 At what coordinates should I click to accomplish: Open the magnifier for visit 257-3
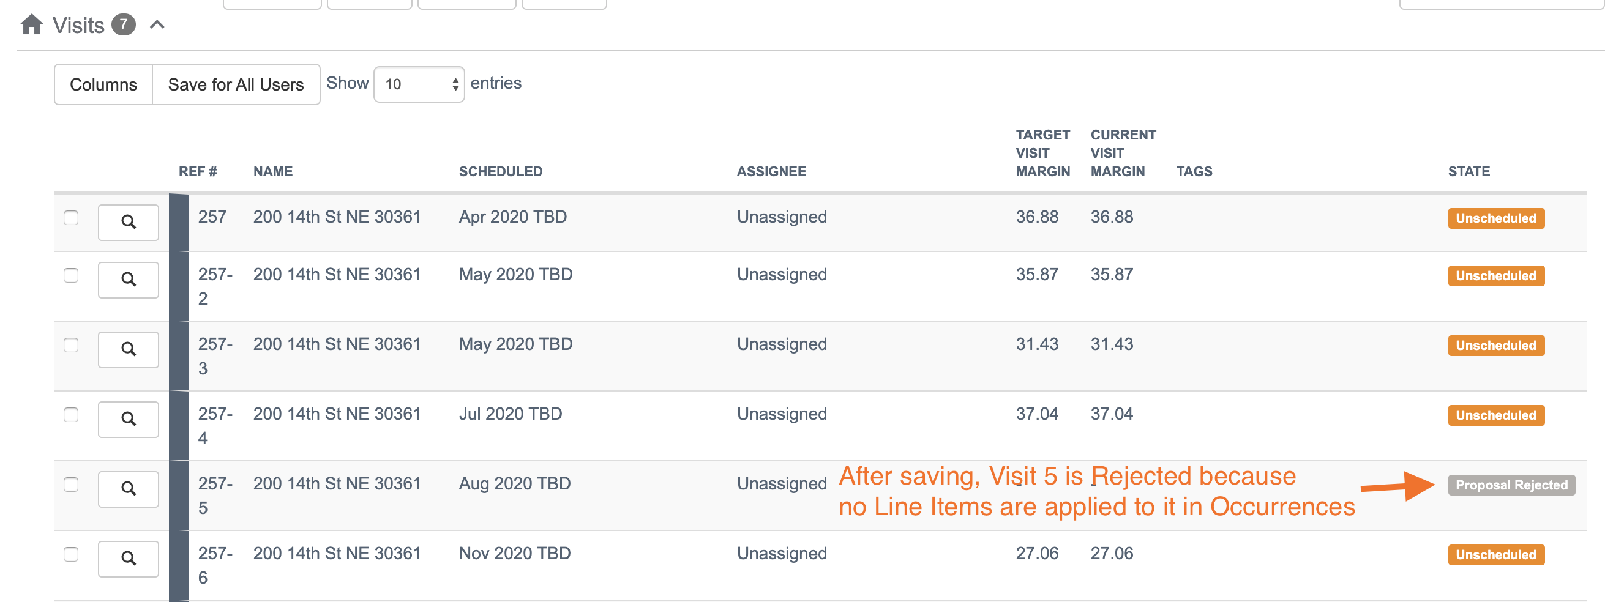pos(129,349)
